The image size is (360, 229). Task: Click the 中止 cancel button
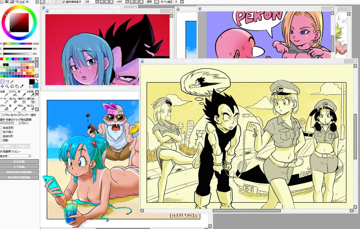[x=22, y=146]
